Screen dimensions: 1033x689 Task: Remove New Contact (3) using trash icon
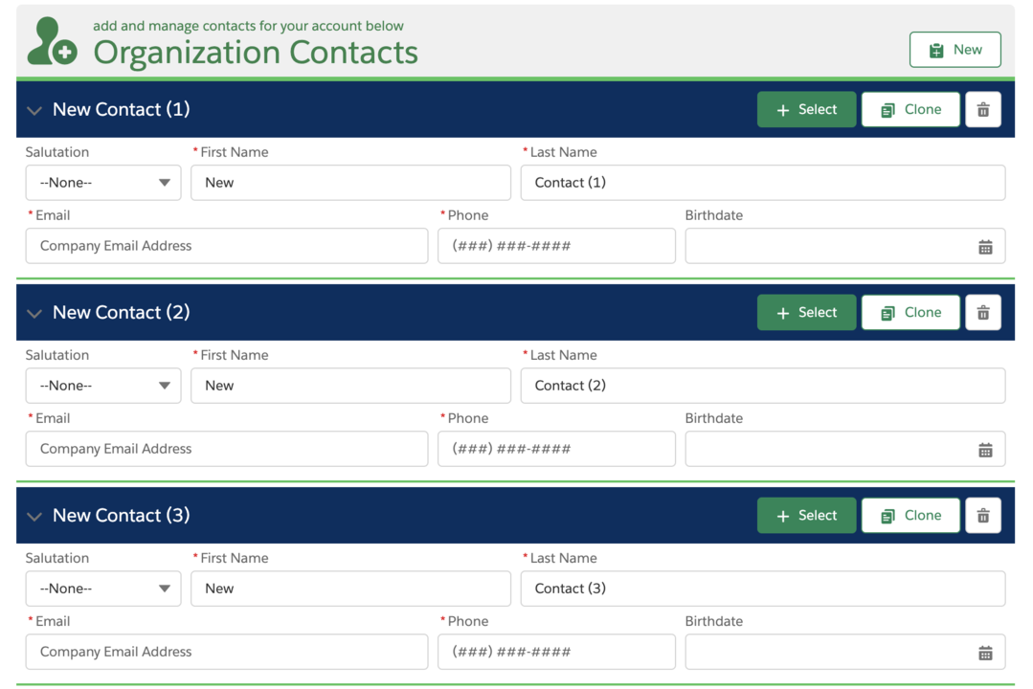pos(983,515)
